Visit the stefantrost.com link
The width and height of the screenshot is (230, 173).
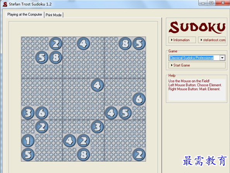pos(212,40)
